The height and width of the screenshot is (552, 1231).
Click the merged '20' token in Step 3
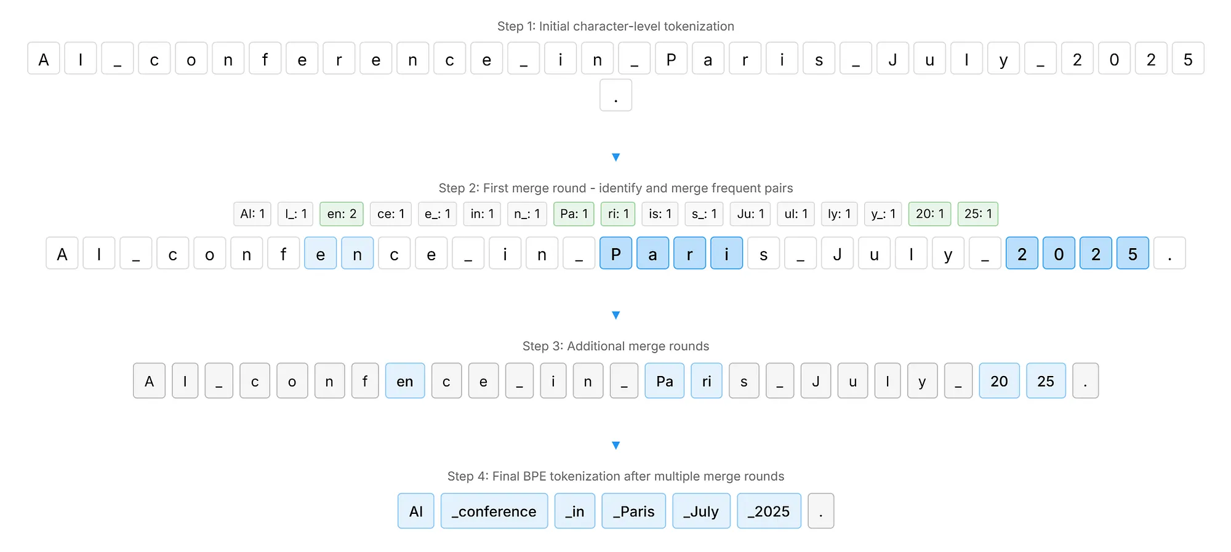tap(999, 381)
